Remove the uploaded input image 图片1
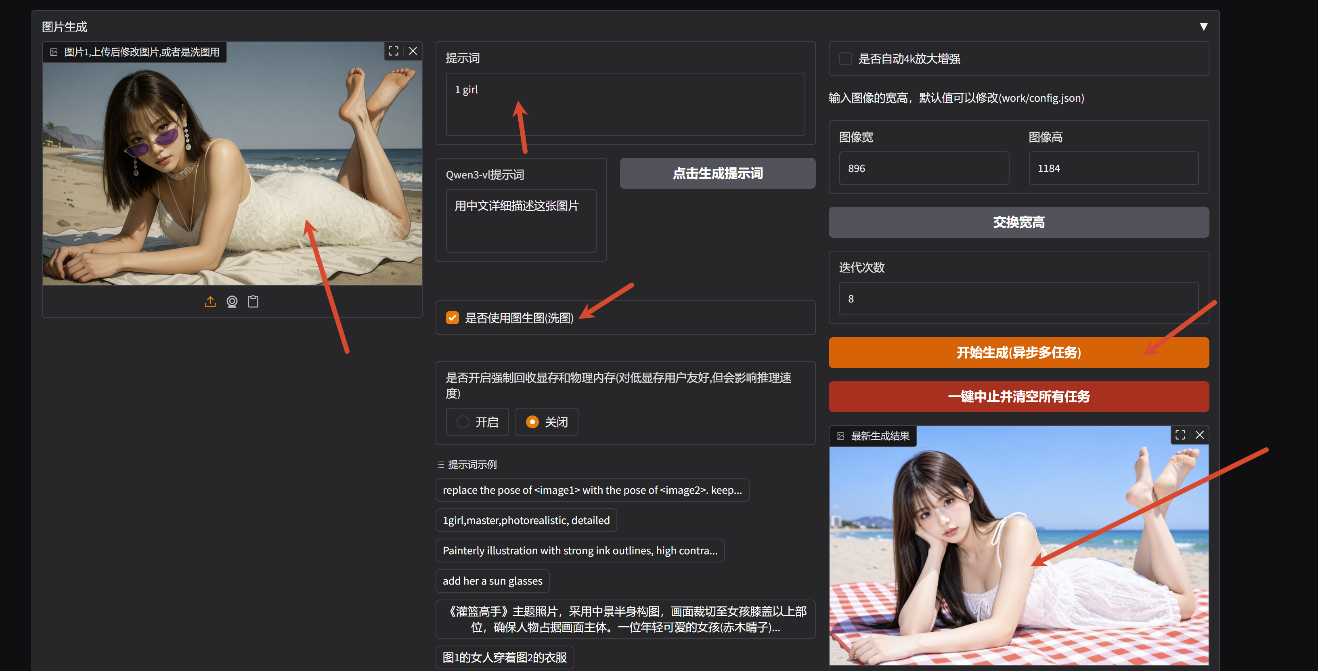 413,51
